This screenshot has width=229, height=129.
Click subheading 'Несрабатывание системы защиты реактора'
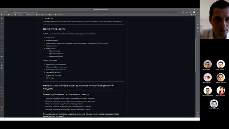[81, 115]
